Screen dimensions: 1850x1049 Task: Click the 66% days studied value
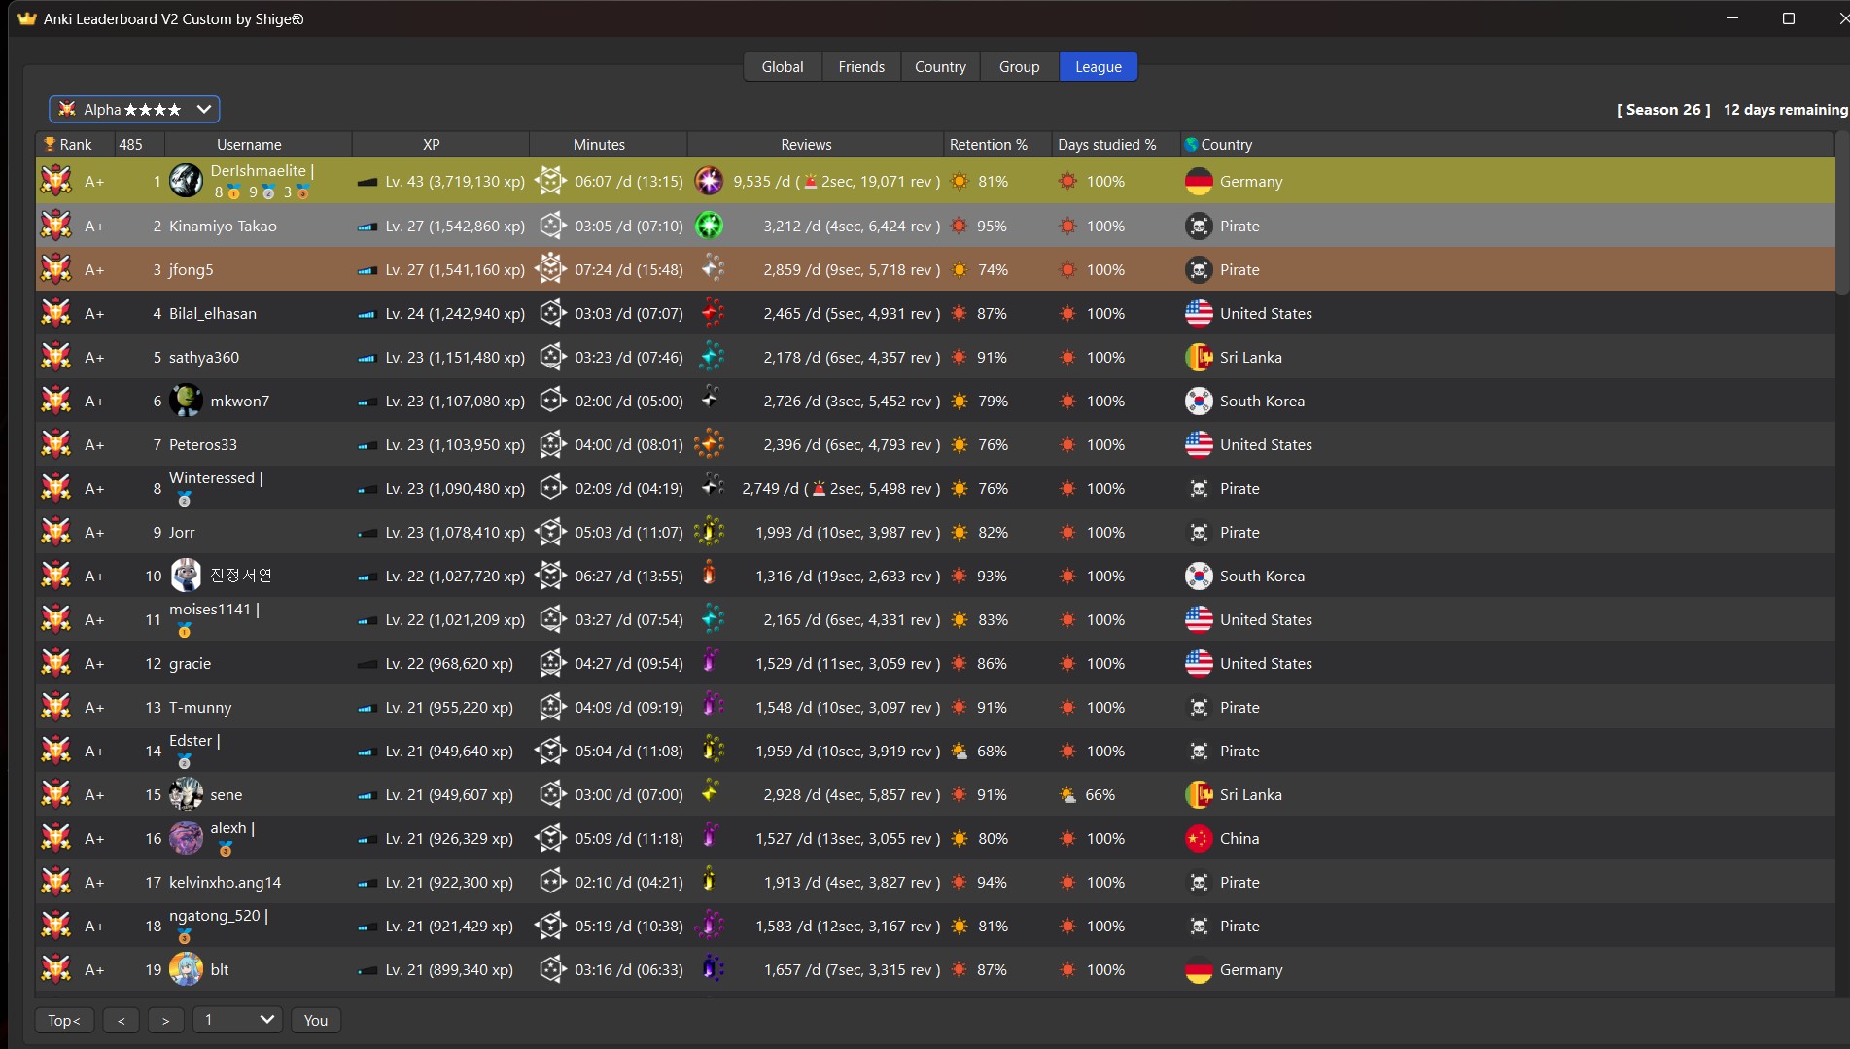(x=1100, y=794)
